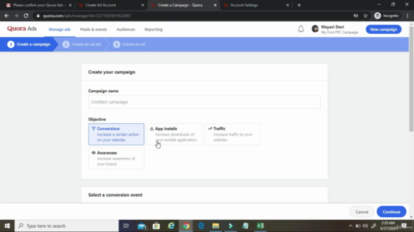The width and height of the screenshot is (414, 232).
Task: Select the Awareness objective
Action: (x=116, y=159)
